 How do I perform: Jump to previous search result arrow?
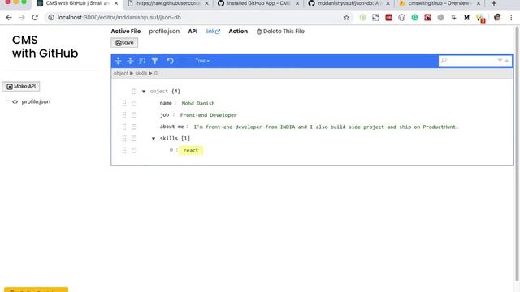pos(507,61)
